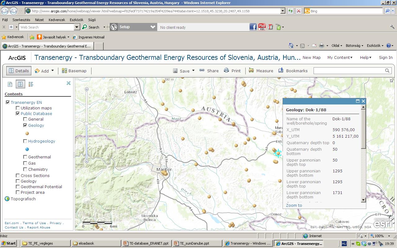Open the Bookmarks tool
The image size is (397, 248).
[293, 71]
